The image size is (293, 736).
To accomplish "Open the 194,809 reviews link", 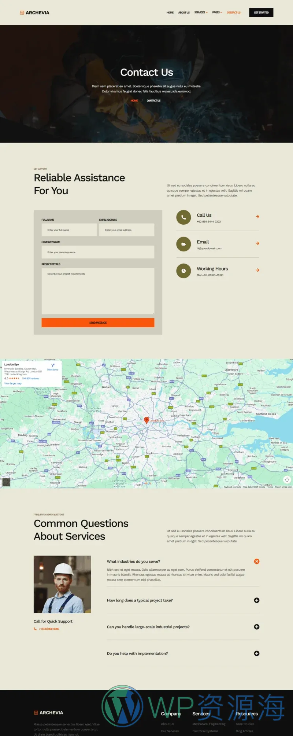I will click(30, 378).
